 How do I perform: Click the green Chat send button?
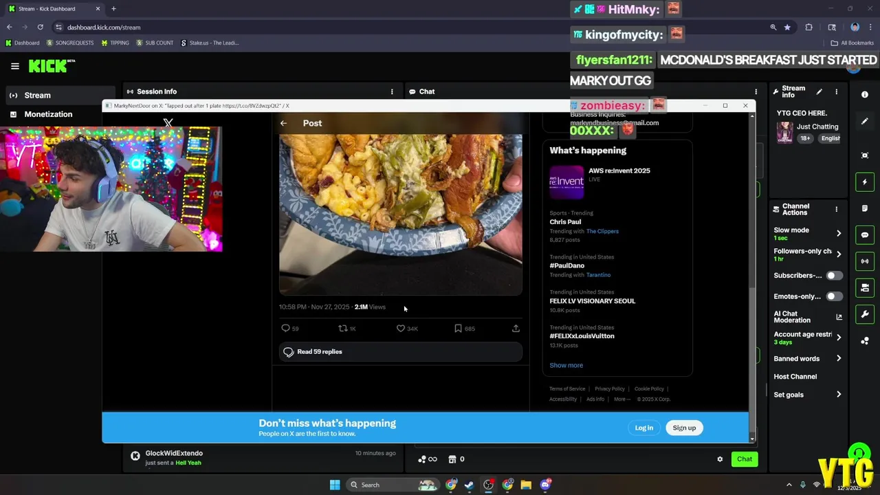coord(745,459)
